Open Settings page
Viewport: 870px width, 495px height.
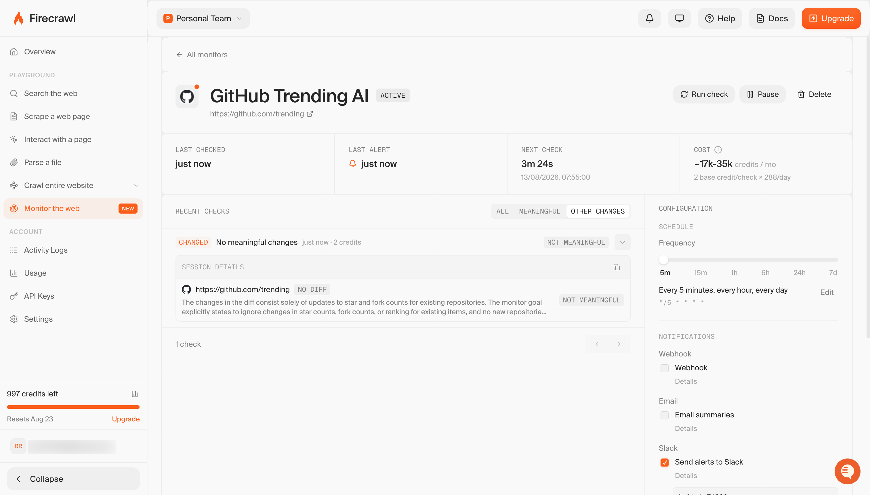pyautogui.click(x=73, y=319)
